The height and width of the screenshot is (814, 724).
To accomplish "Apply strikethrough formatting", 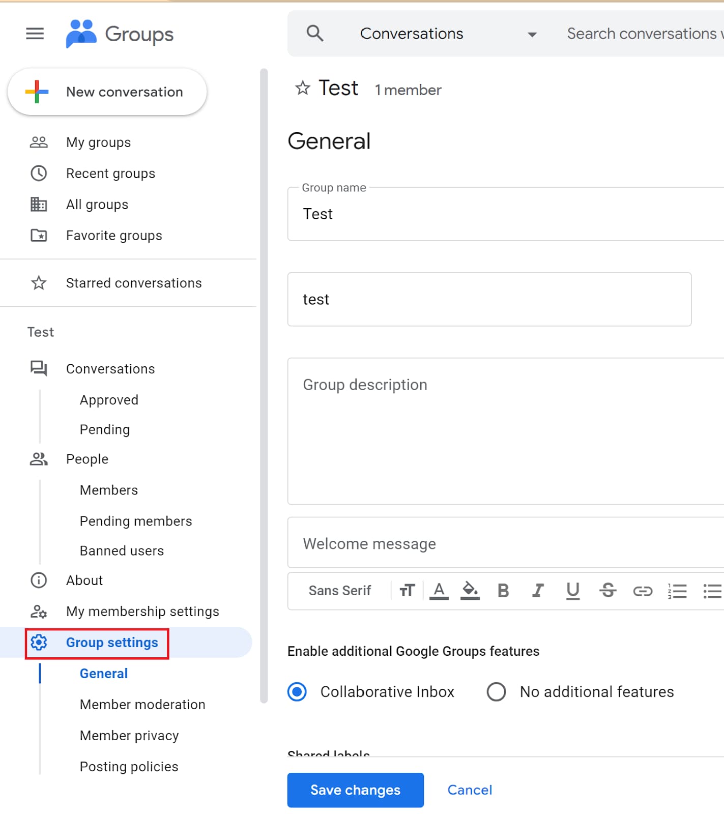I will point(607,591).
